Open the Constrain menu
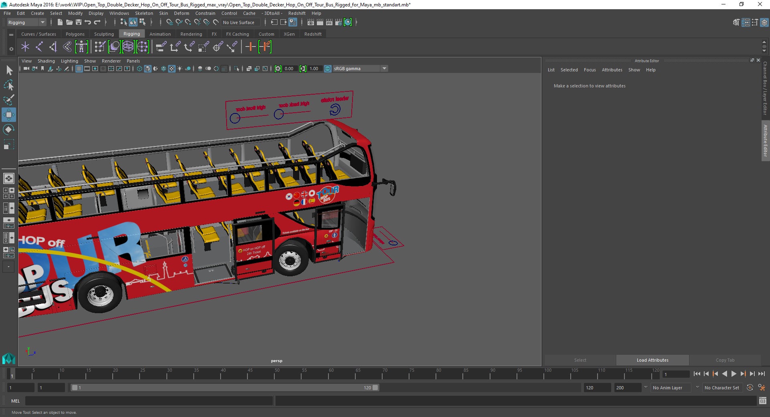The height and width of the screenshot is (417, 770). 205,13
